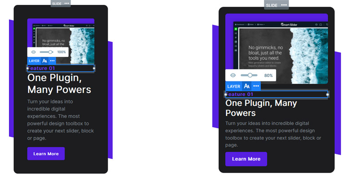Click the font size AA icon on right LAYER bar

pos(247,86)
